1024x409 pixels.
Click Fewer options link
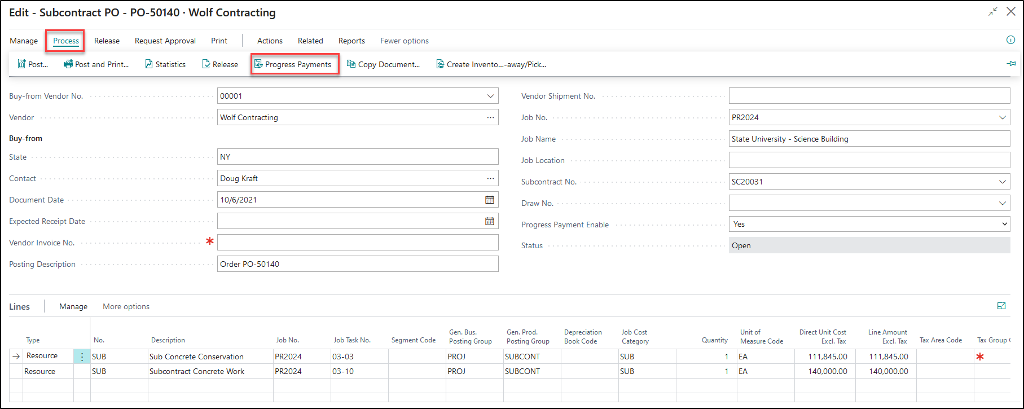pyautogui.click(x=404, y=41)
